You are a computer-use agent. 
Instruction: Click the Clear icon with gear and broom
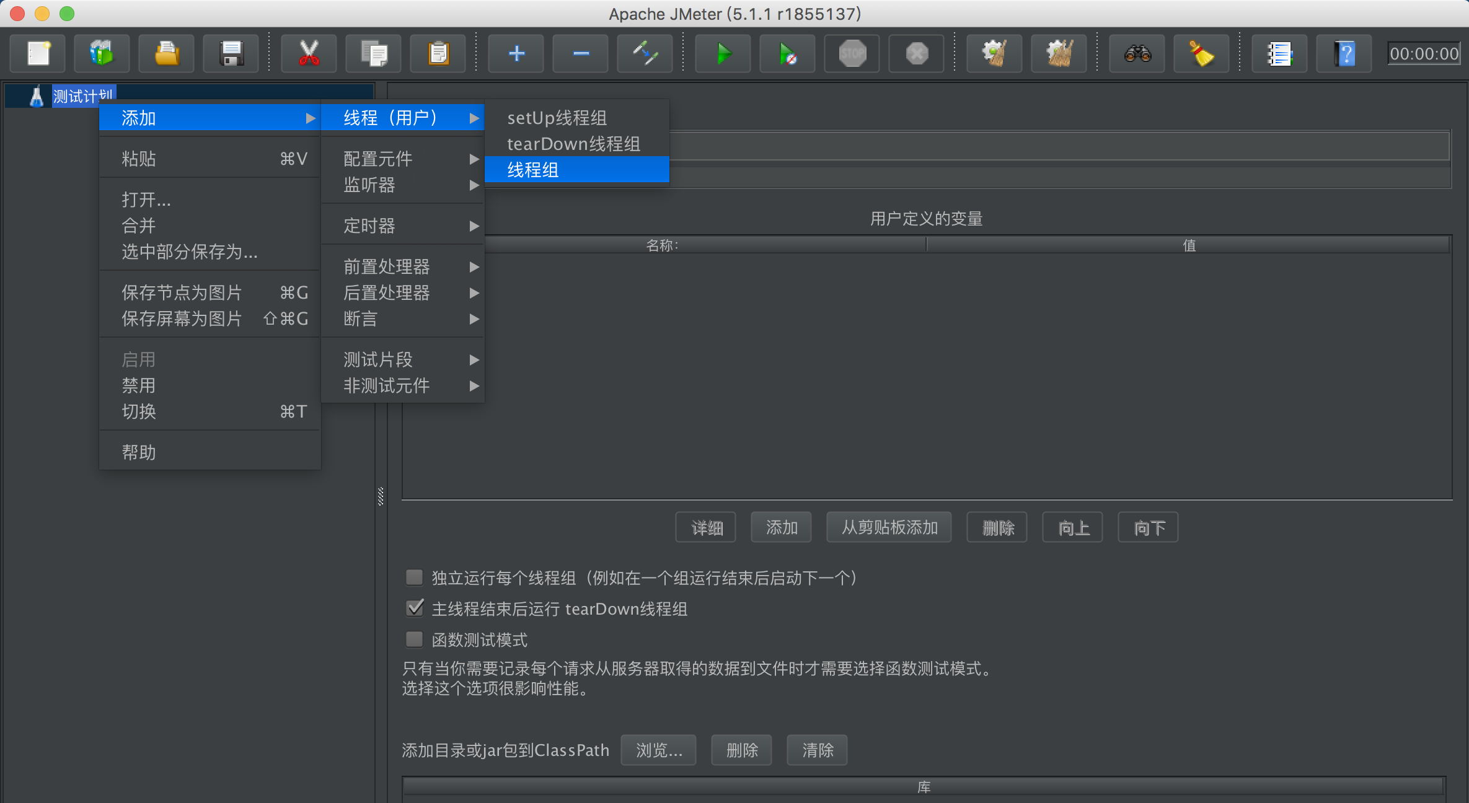pyautogui.click(x=995, y=54)
